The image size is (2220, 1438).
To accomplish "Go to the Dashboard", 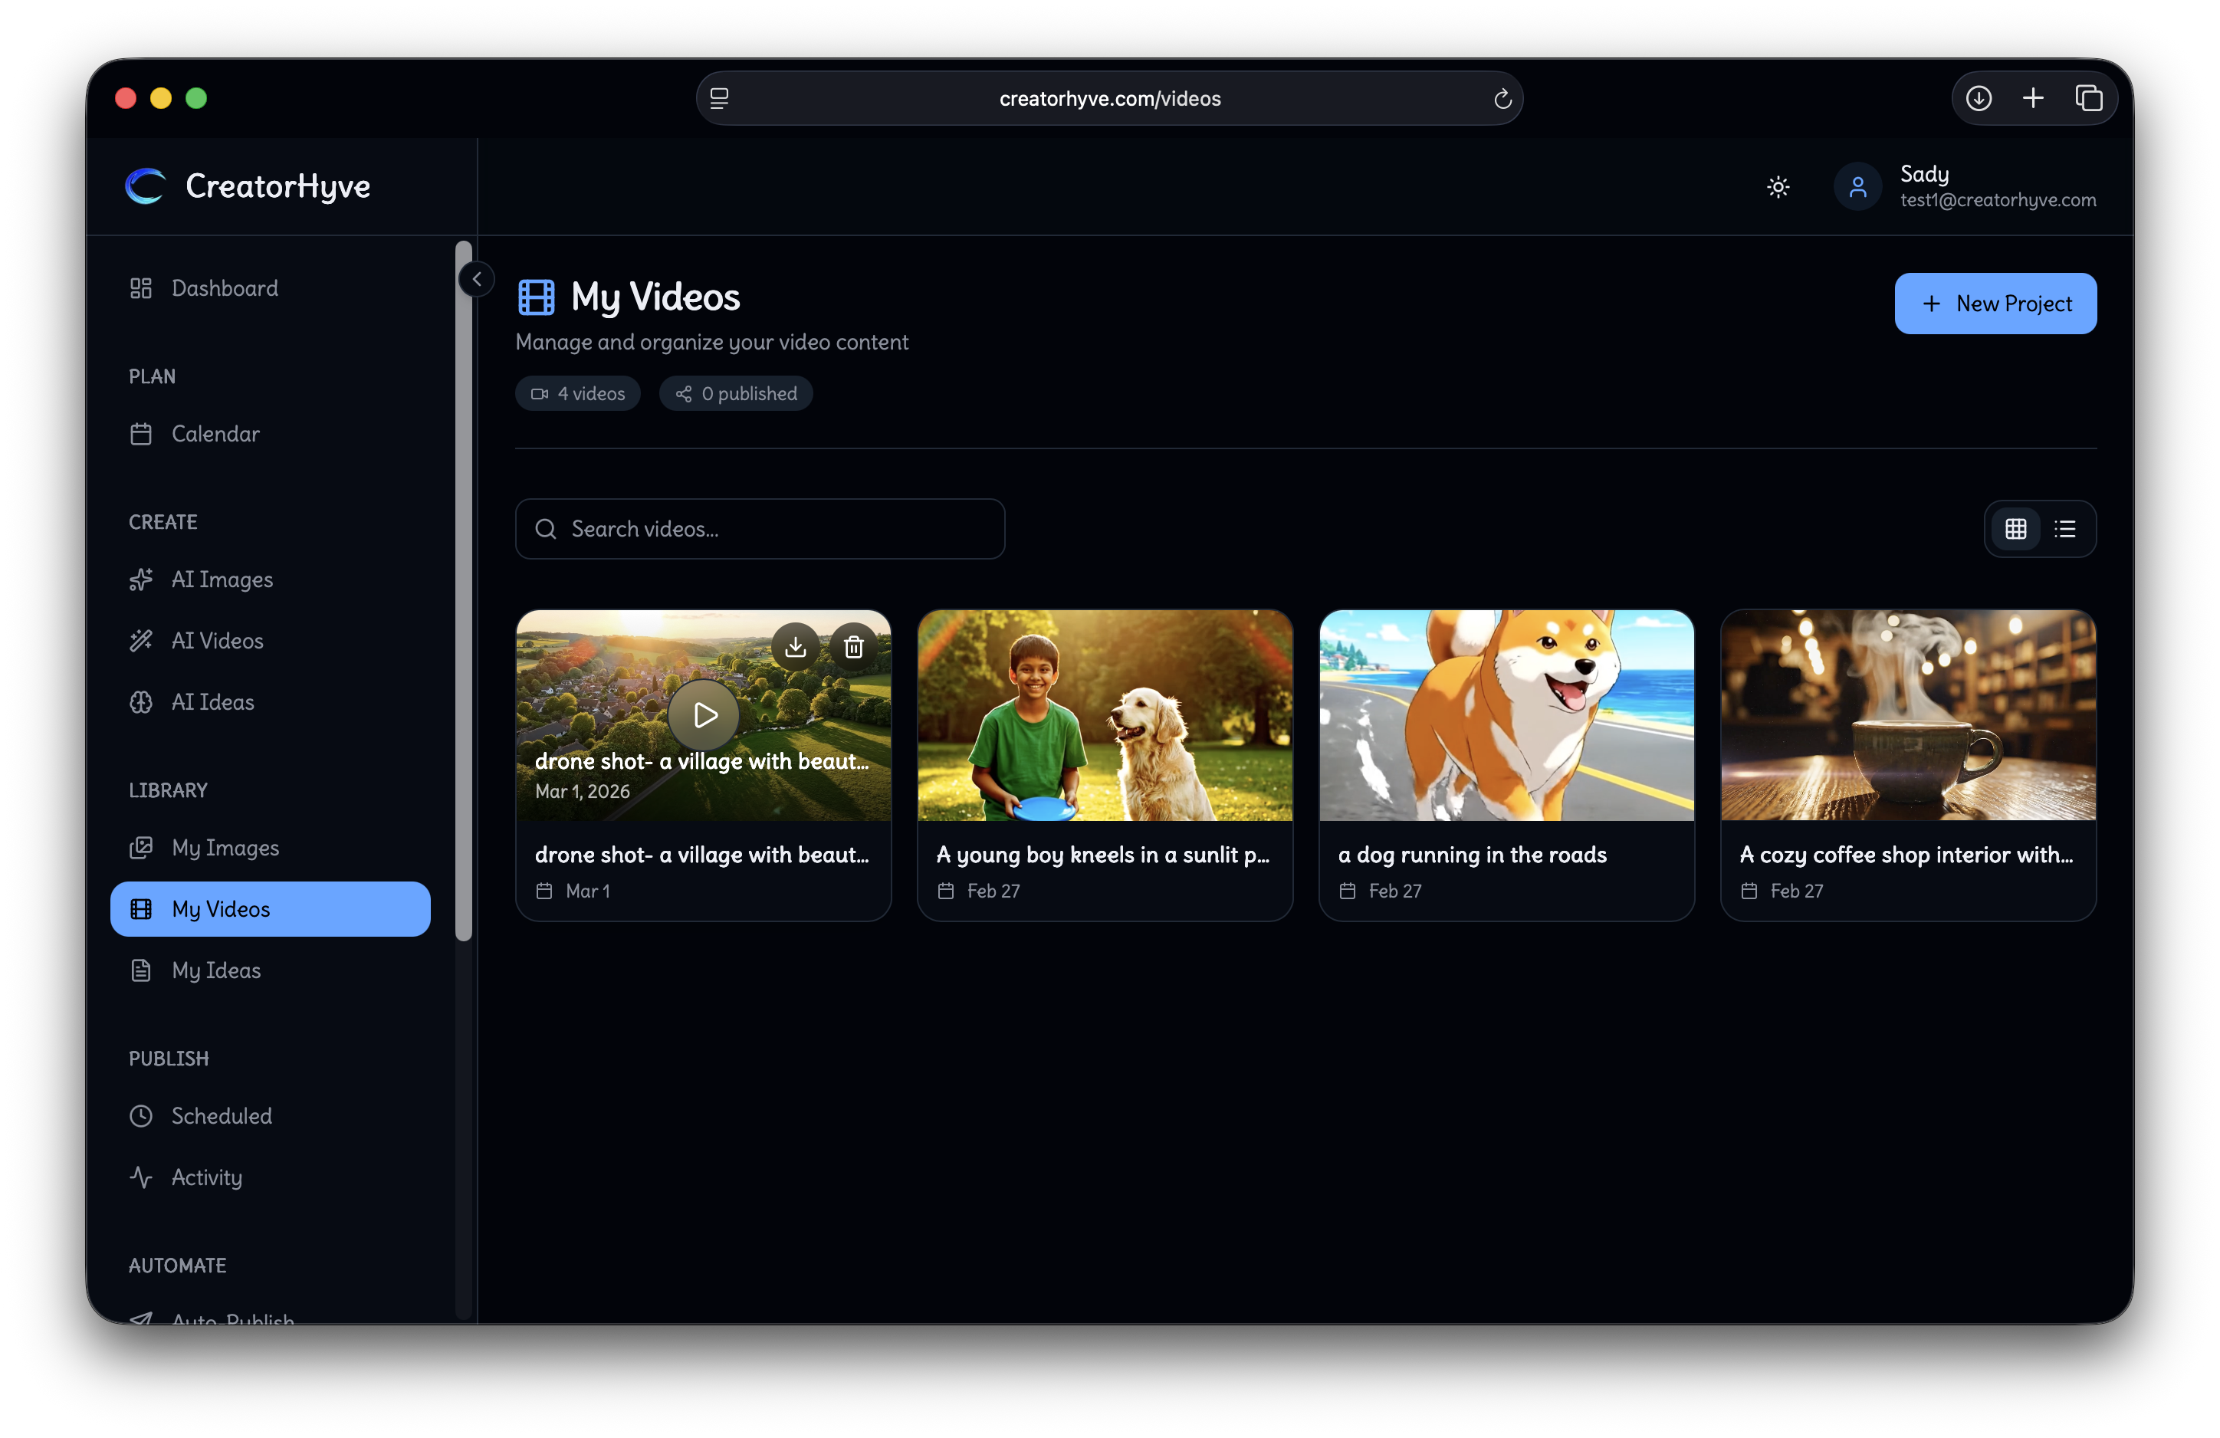I will [224, 288].
